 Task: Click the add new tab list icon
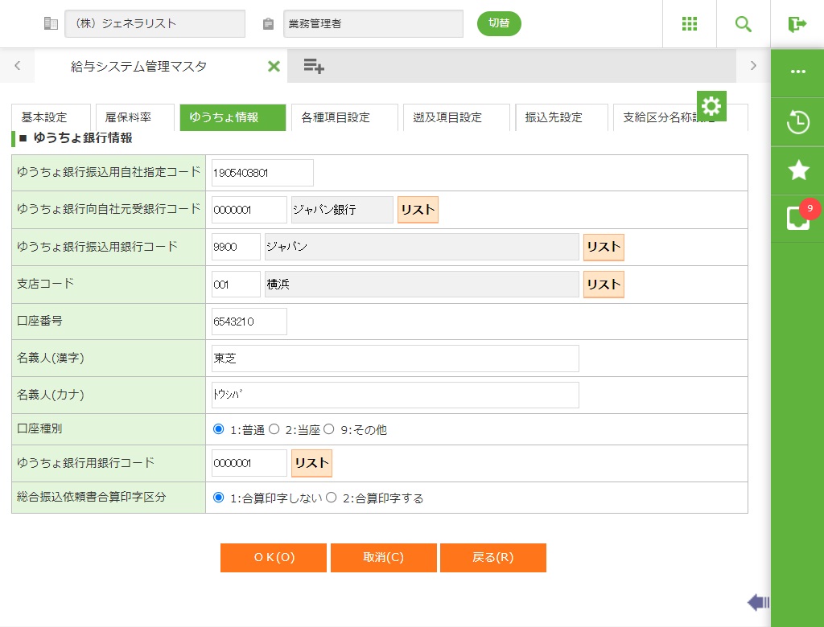pos(314,66)
